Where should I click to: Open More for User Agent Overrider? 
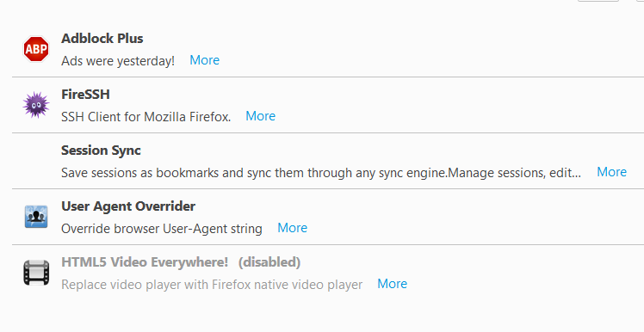pyautogui.click(x=293, y=228)
